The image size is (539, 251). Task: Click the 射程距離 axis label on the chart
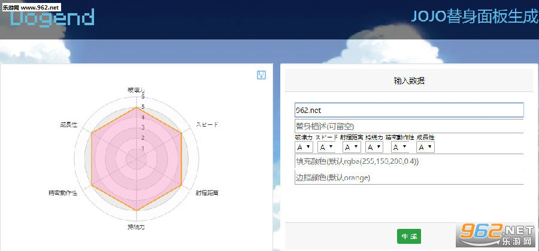(x=207, y=192)
